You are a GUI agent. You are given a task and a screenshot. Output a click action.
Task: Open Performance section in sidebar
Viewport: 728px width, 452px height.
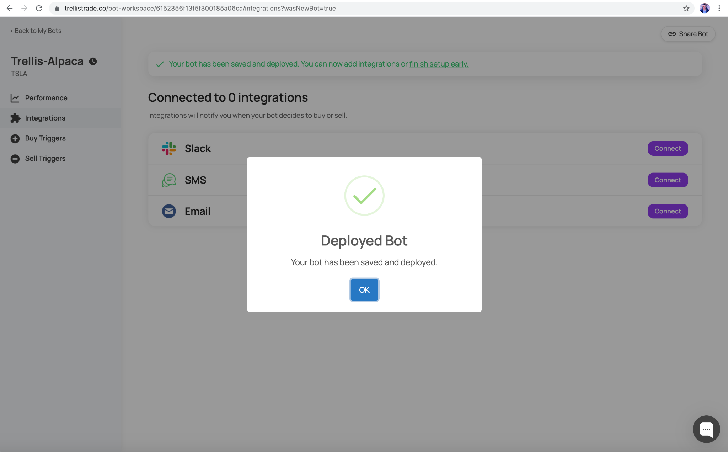point(46,98)
